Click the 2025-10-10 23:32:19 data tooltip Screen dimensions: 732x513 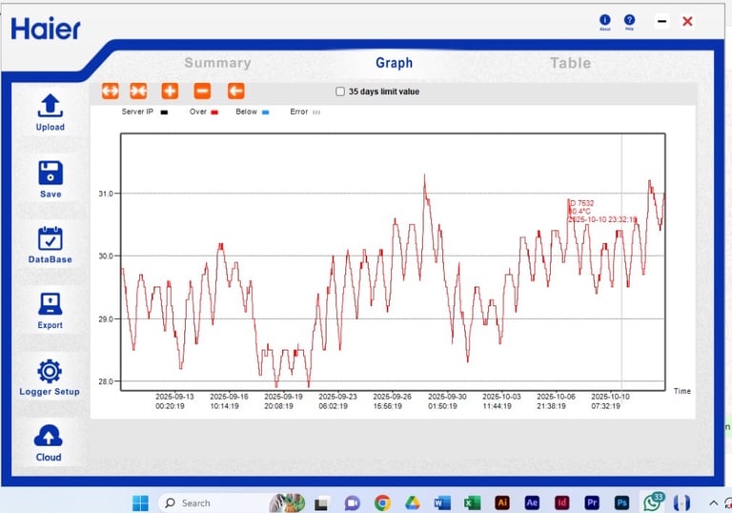pyautogui.click(x=602, y=211)
